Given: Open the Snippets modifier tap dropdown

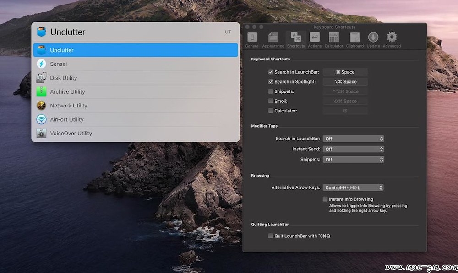Looking at the screenshot, I should [354, 160].
